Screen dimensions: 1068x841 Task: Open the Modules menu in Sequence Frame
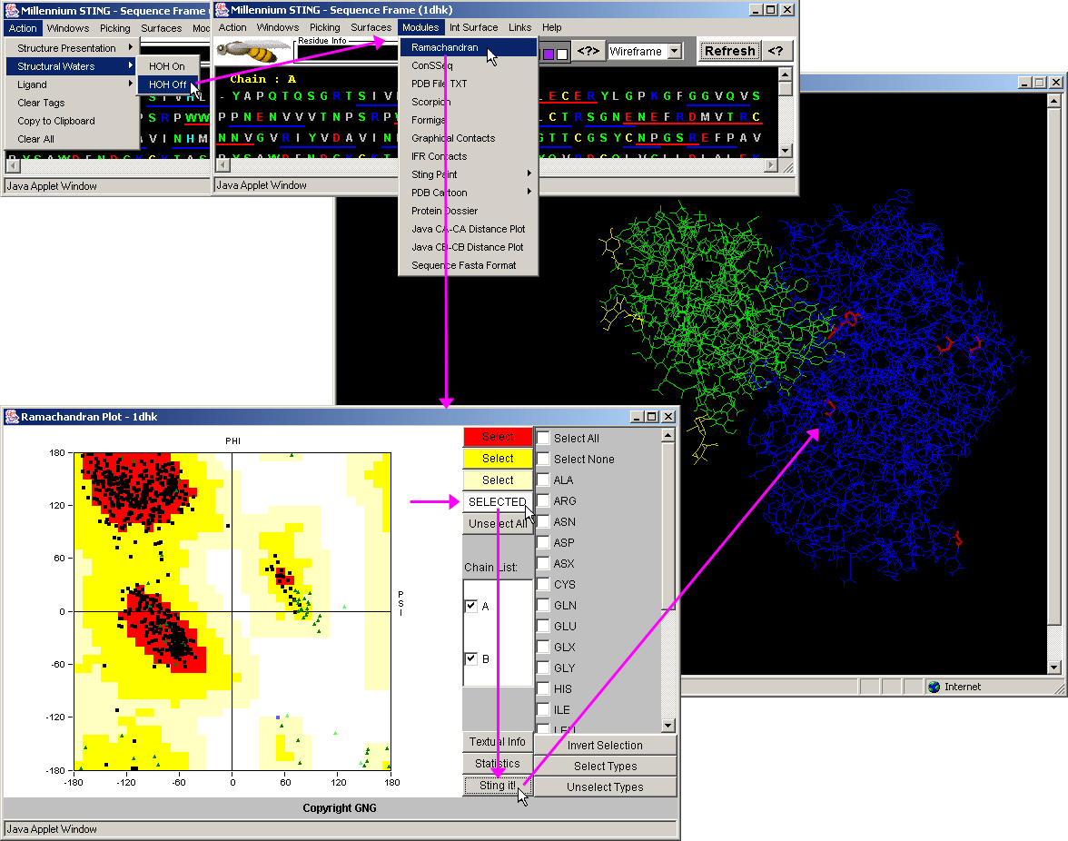tap(420, 27)
